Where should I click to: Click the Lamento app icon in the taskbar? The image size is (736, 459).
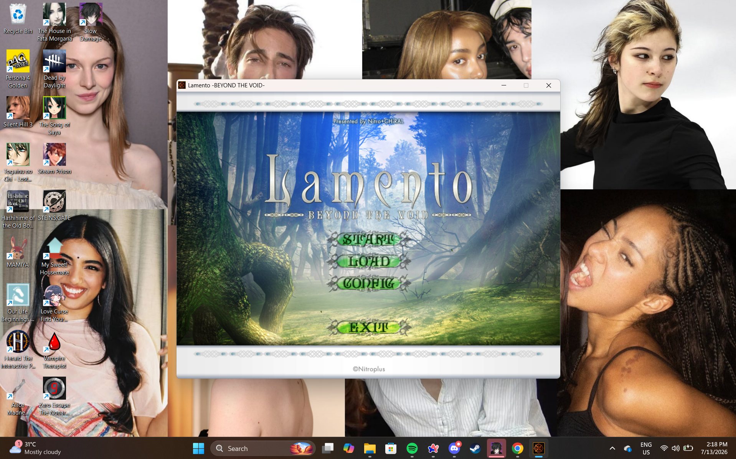click(539, 448)
